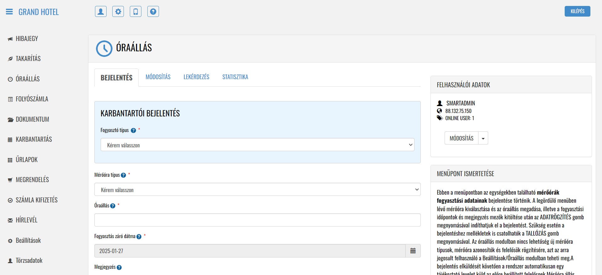The height and width of the screenshot is (275, 602).
Task: Click the KILÉPÉS logout button
Action: tap(577, 11)
